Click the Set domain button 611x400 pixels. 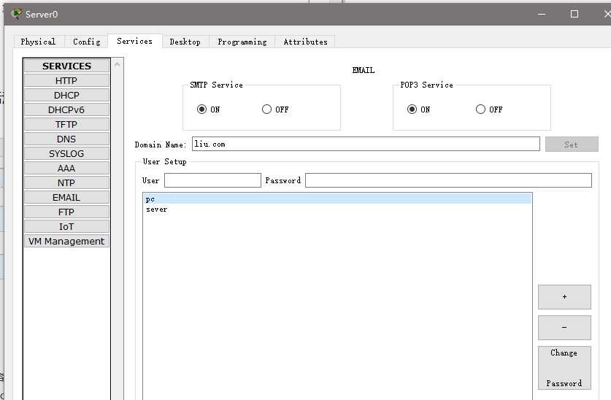click(572, 145)
